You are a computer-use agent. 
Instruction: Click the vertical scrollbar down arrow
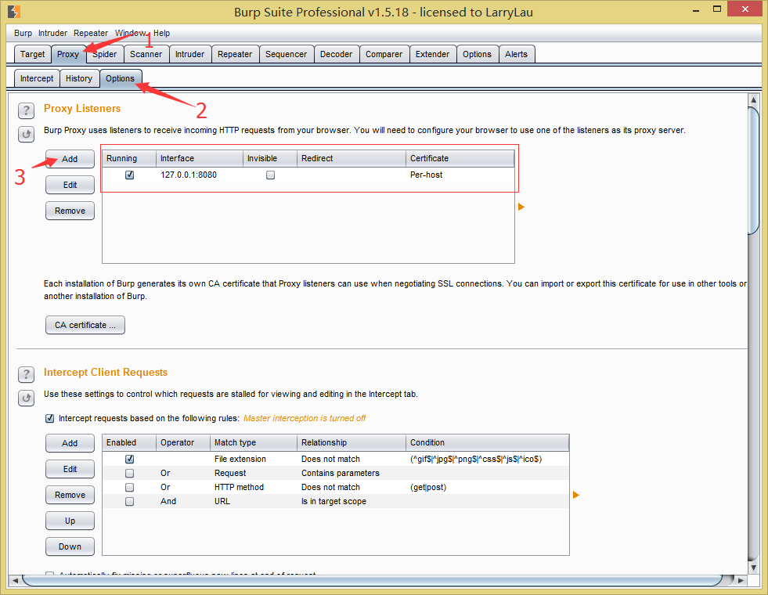(753, 568)
